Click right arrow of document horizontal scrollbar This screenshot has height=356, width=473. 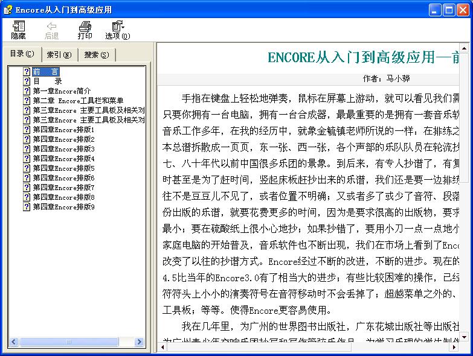tap(455, 348)
